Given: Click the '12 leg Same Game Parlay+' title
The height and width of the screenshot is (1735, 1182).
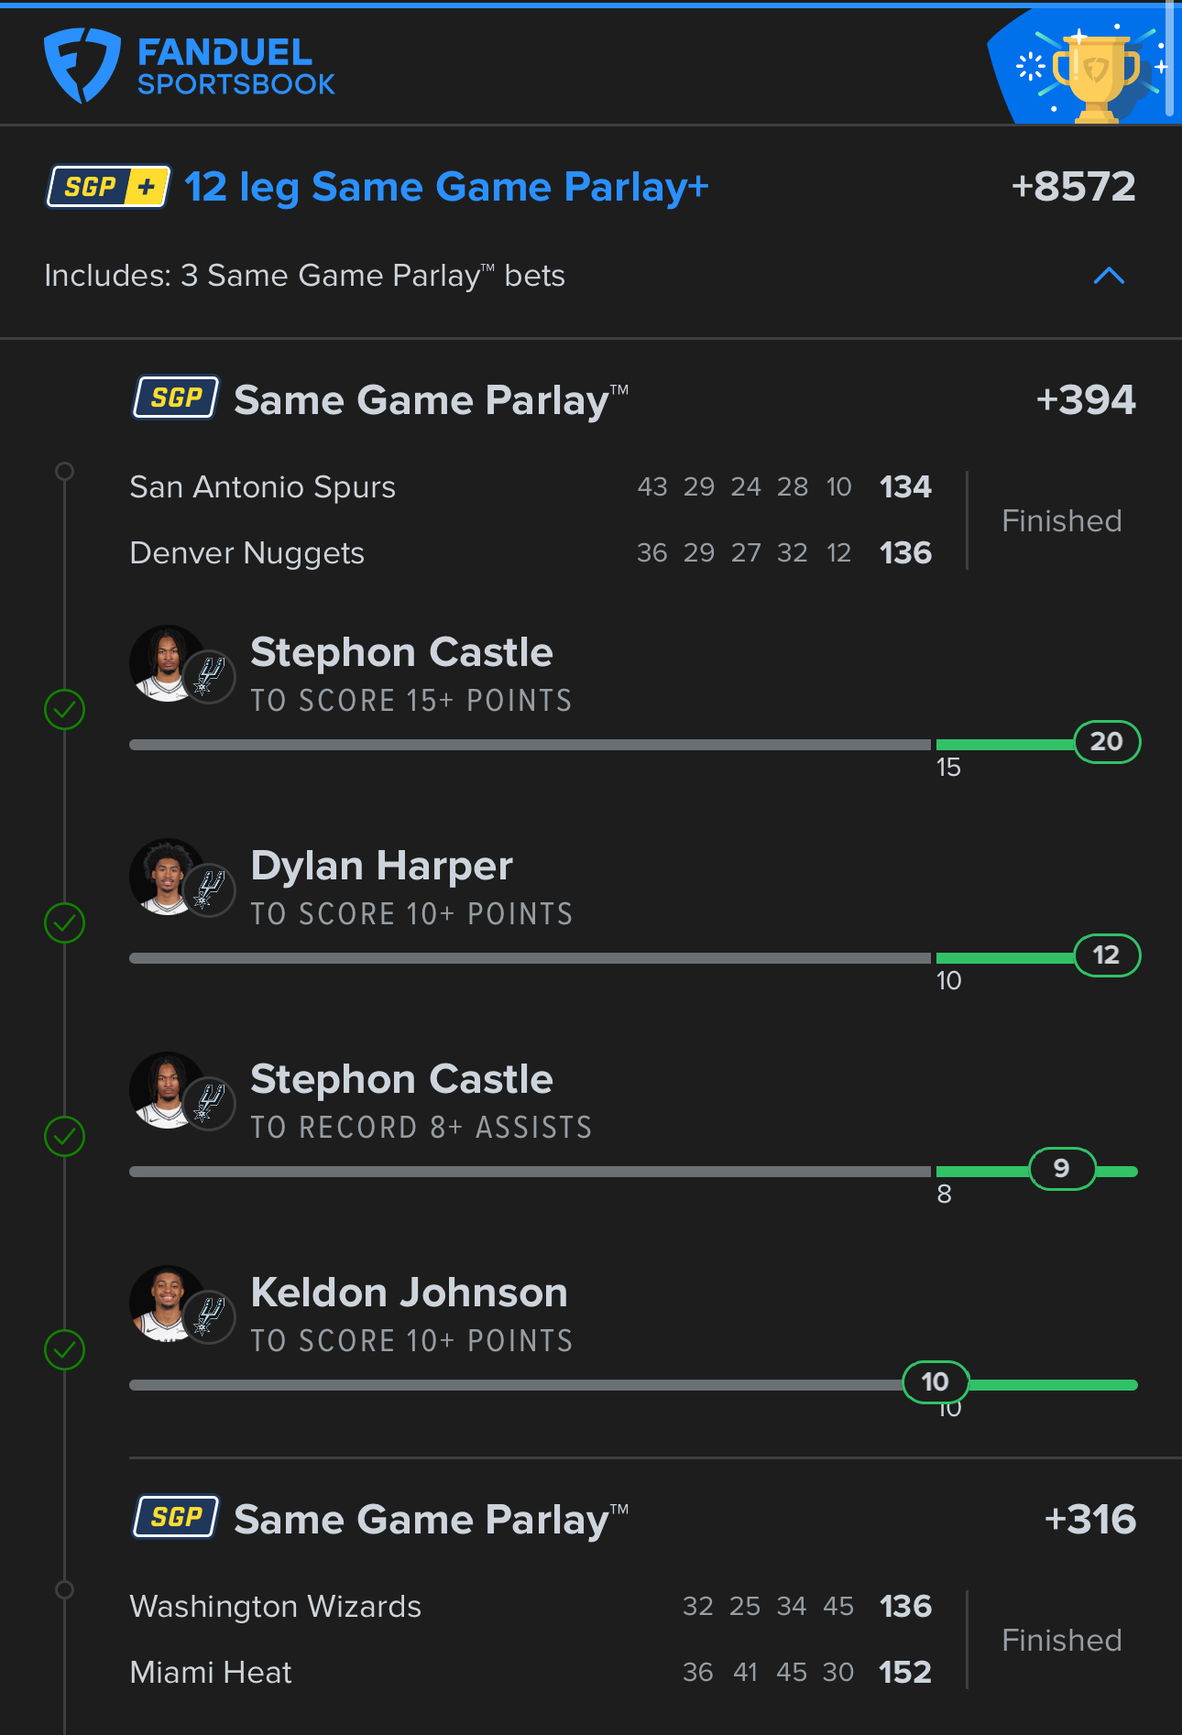Looking at the screenshot, I should coord(446,187).
